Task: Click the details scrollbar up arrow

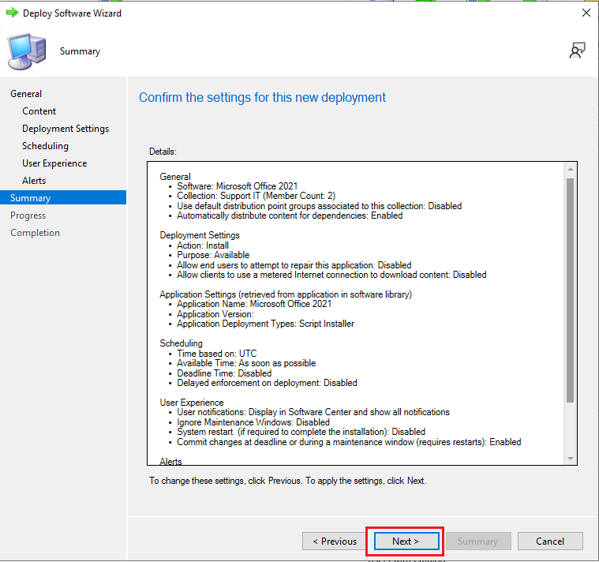Action: click(571, 169)
